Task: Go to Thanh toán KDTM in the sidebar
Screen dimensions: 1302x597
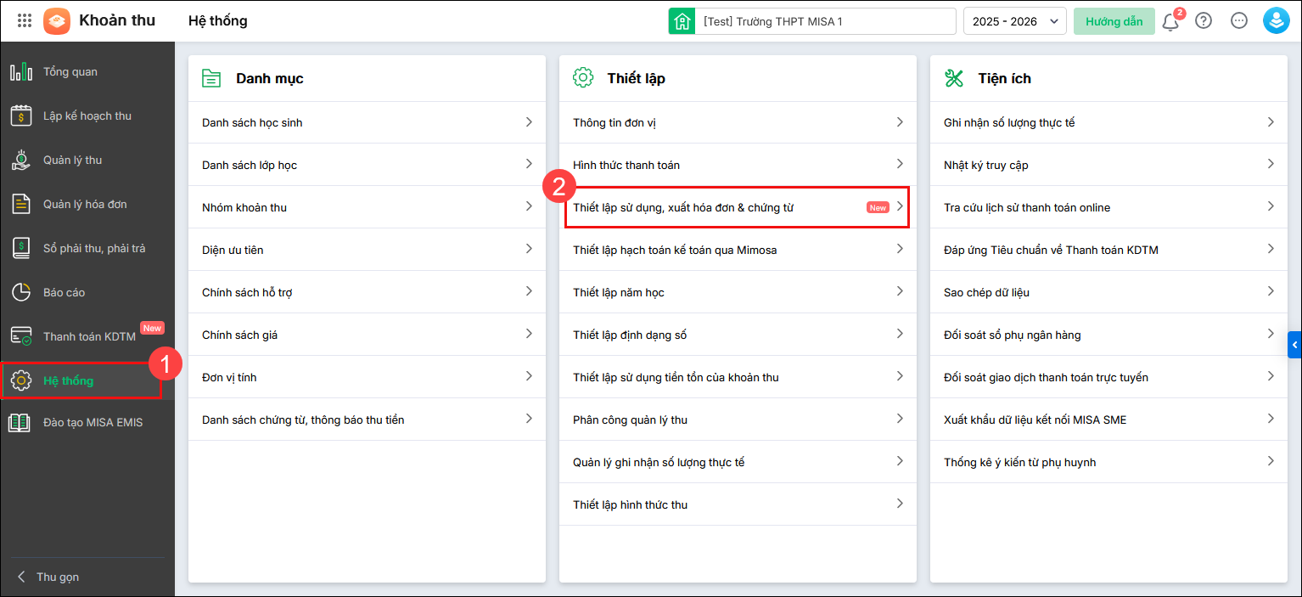Action: click(89, 336)
